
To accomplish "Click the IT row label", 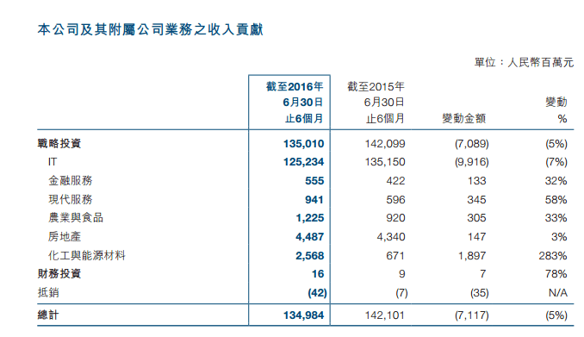I will [x=53, y=162].
